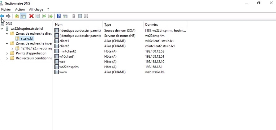Click the record icon beside mintclient2

[57, 51]
